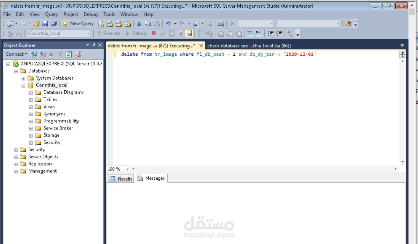
Task: Open the active documents list dropdown
Action: 402,45
